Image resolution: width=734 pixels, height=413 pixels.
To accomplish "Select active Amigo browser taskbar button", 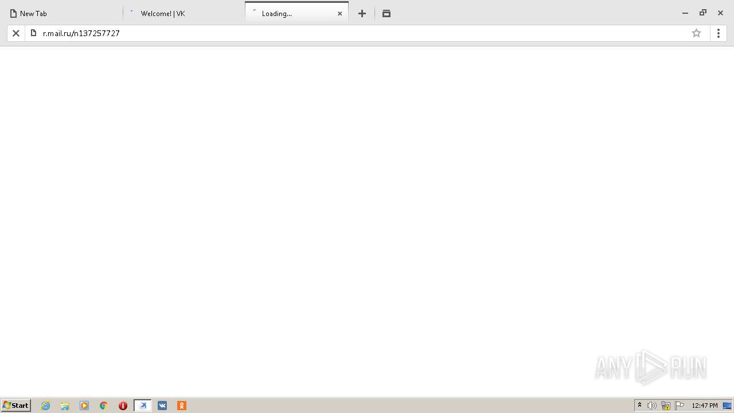I will pyautogui.click(x=143, y=406).
